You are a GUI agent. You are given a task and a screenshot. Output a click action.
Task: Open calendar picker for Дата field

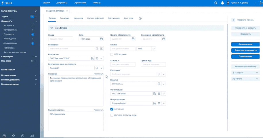pyautogui.click(x=101, y=39)
